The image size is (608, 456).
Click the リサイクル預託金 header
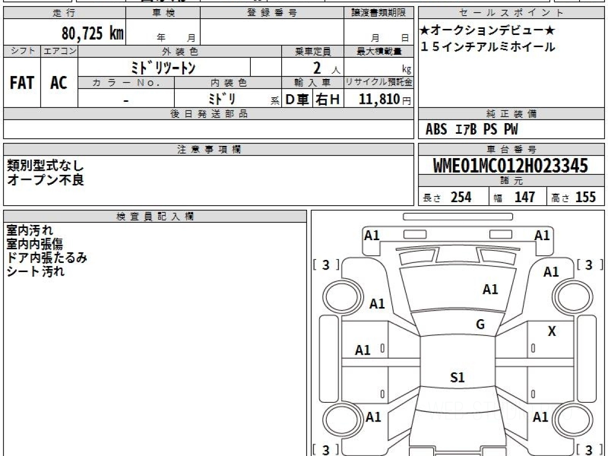[x=378, y=83]
